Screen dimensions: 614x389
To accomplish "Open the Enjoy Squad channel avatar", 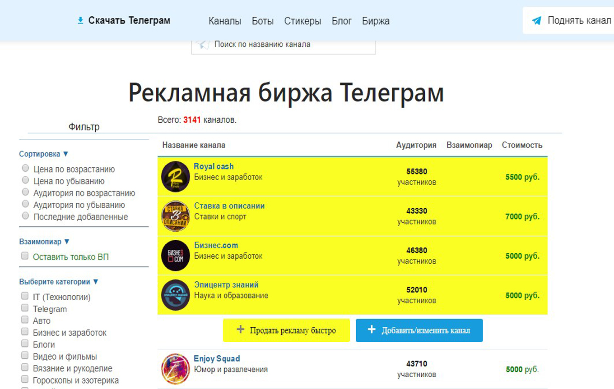I will [x=175, y=369].
